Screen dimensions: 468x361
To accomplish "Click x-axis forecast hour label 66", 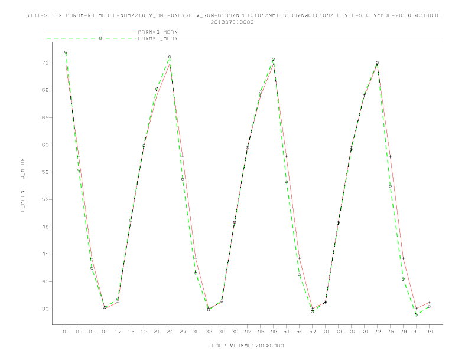I will pos(352,332).
